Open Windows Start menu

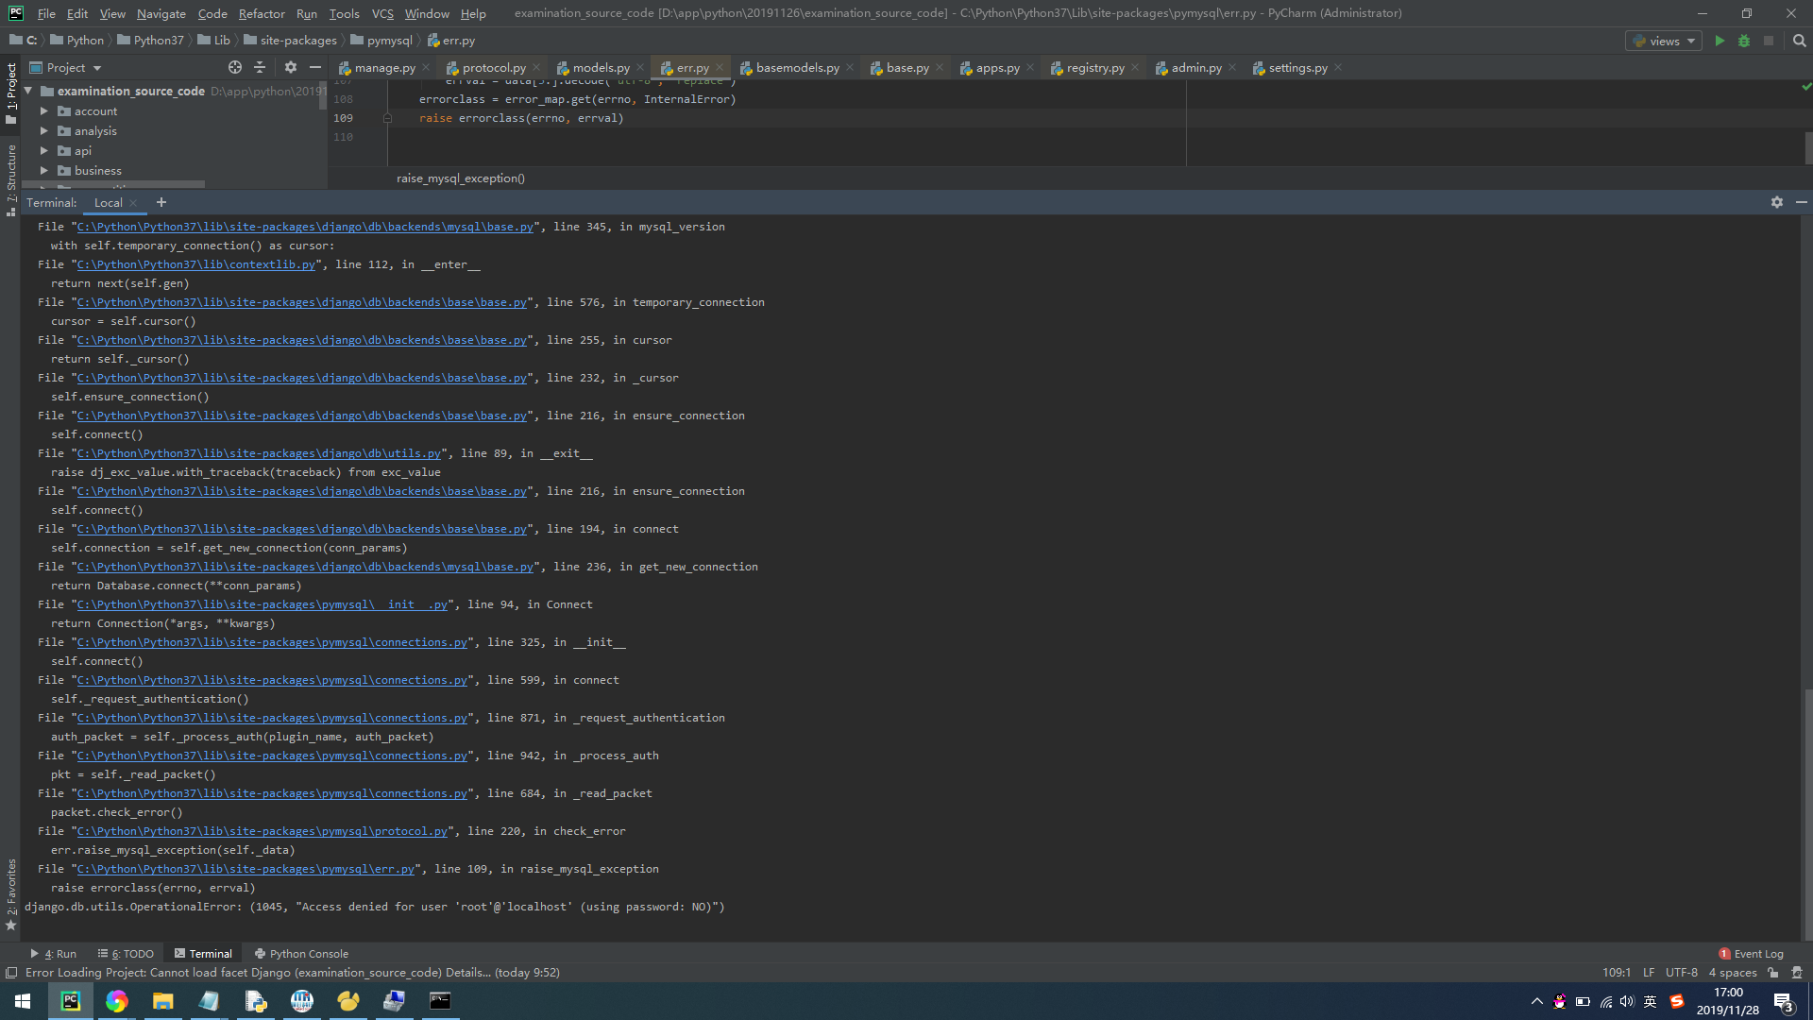23,1001
